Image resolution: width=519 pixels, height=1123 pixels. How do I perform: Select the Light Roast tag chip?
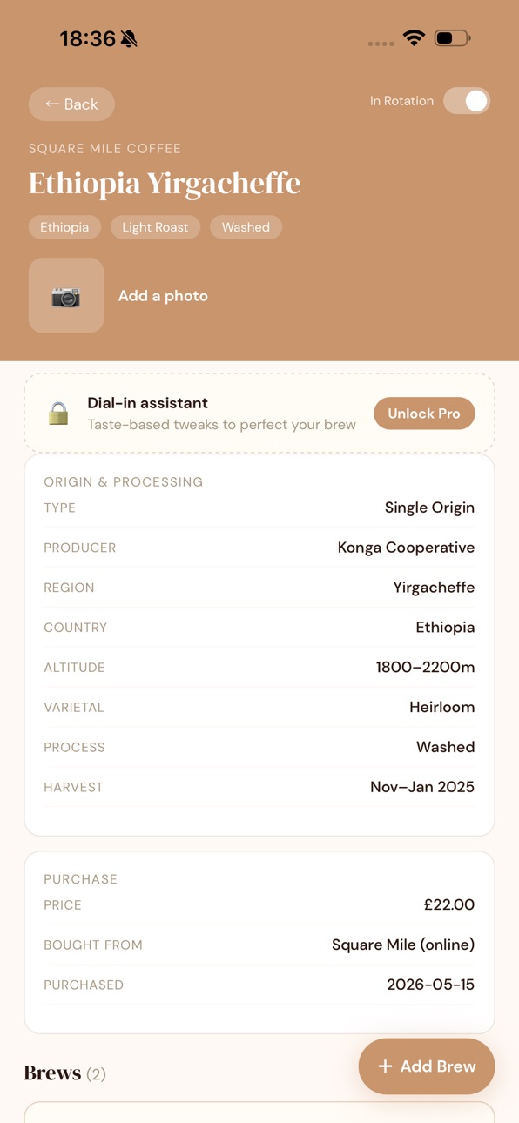pos(155,227)
